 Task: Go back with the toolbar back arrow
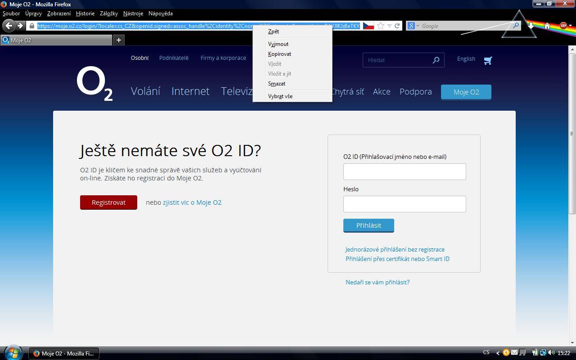point(9,26)
